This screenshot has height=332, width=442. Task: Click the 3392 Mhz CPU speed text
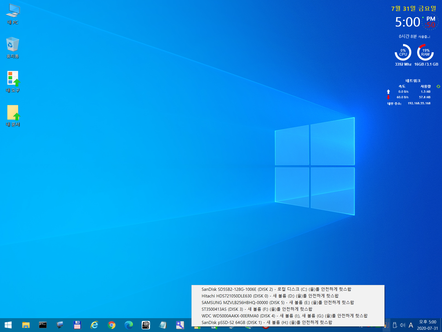click(x=403, y=64)
